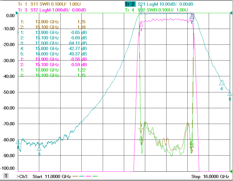Click brown marker 1 triangle on S11 trace
Image resolution: width=233 pixels, height=181 pixels.
click(x=141, y=130)
